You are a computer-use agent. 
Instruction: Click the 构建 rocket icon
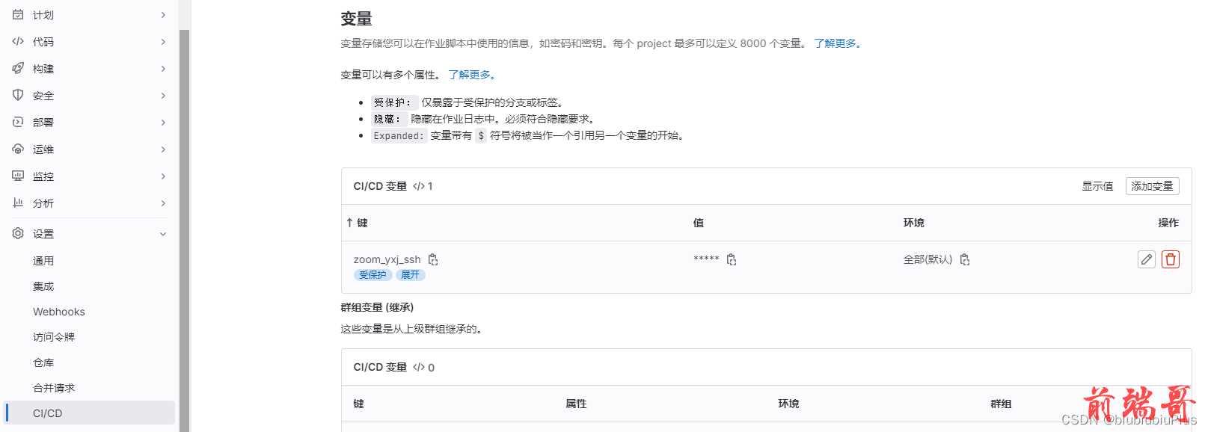coord(18,68)
